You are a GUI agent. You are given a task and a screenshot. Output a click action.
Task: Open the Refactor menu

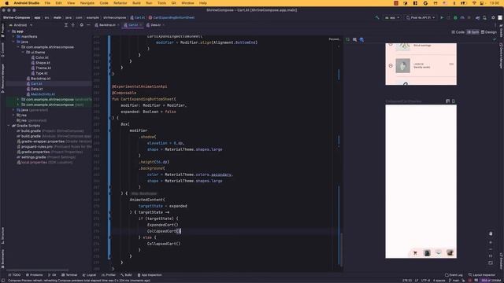coord(120,3)
